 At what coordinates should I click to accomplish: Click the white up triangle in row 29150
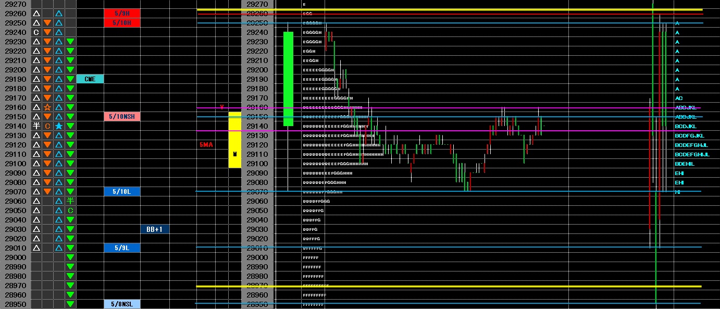point(36,117)
